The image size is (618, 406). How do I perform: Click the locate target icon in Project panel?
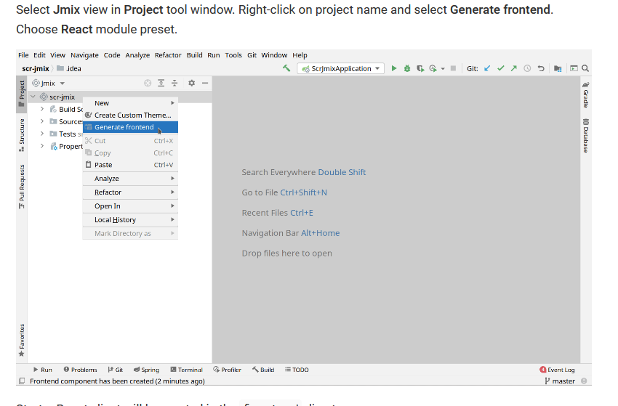pyautogui.click(x=148, y=83)
